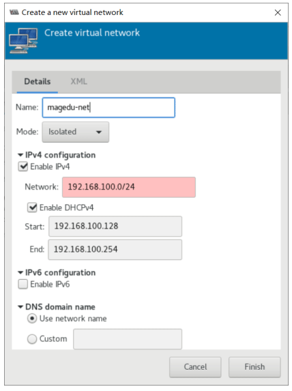
Task: Choose the Custom DNS domain radio button
Action: click(32, 339)
